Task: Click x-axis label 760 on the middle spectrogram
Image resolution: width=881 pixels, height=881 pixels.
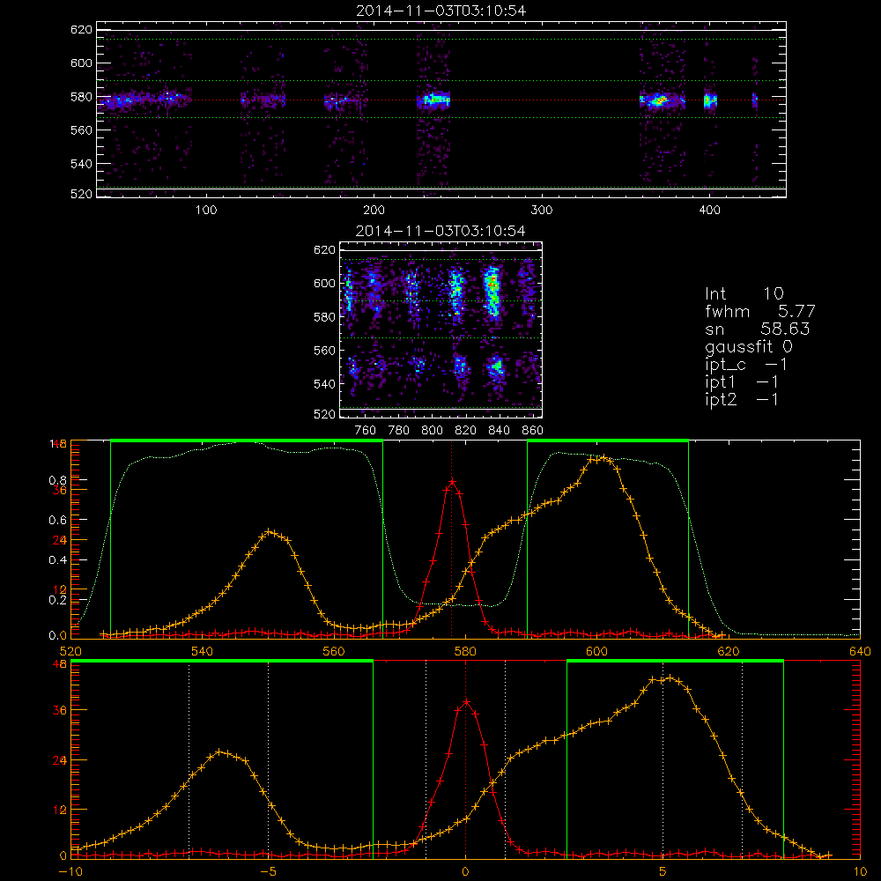Action: [x=366, y=431]
